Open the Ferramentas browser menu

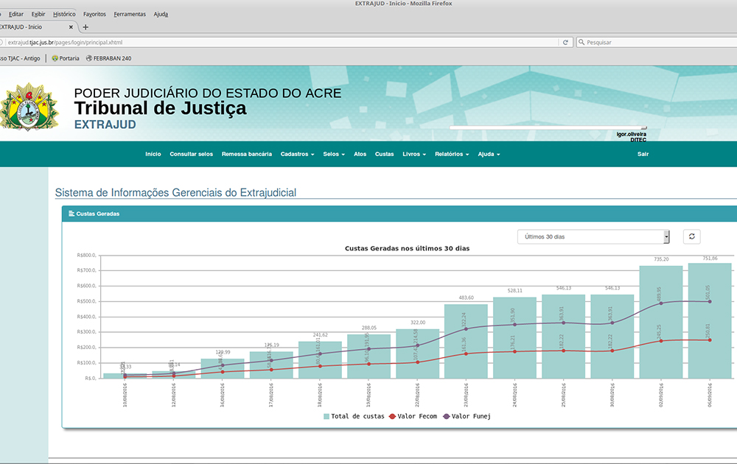129,14
